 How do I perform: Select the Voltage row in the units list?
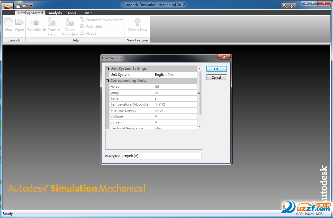point(153,116)
